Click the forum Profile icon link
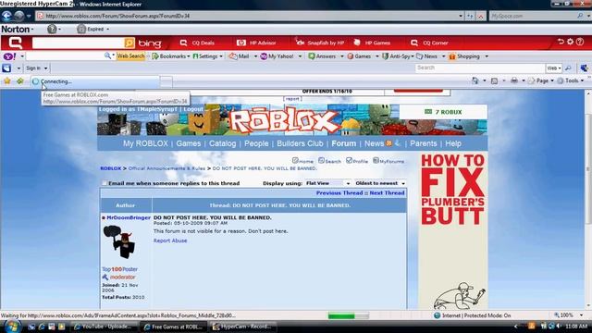 tap(357, 161)
